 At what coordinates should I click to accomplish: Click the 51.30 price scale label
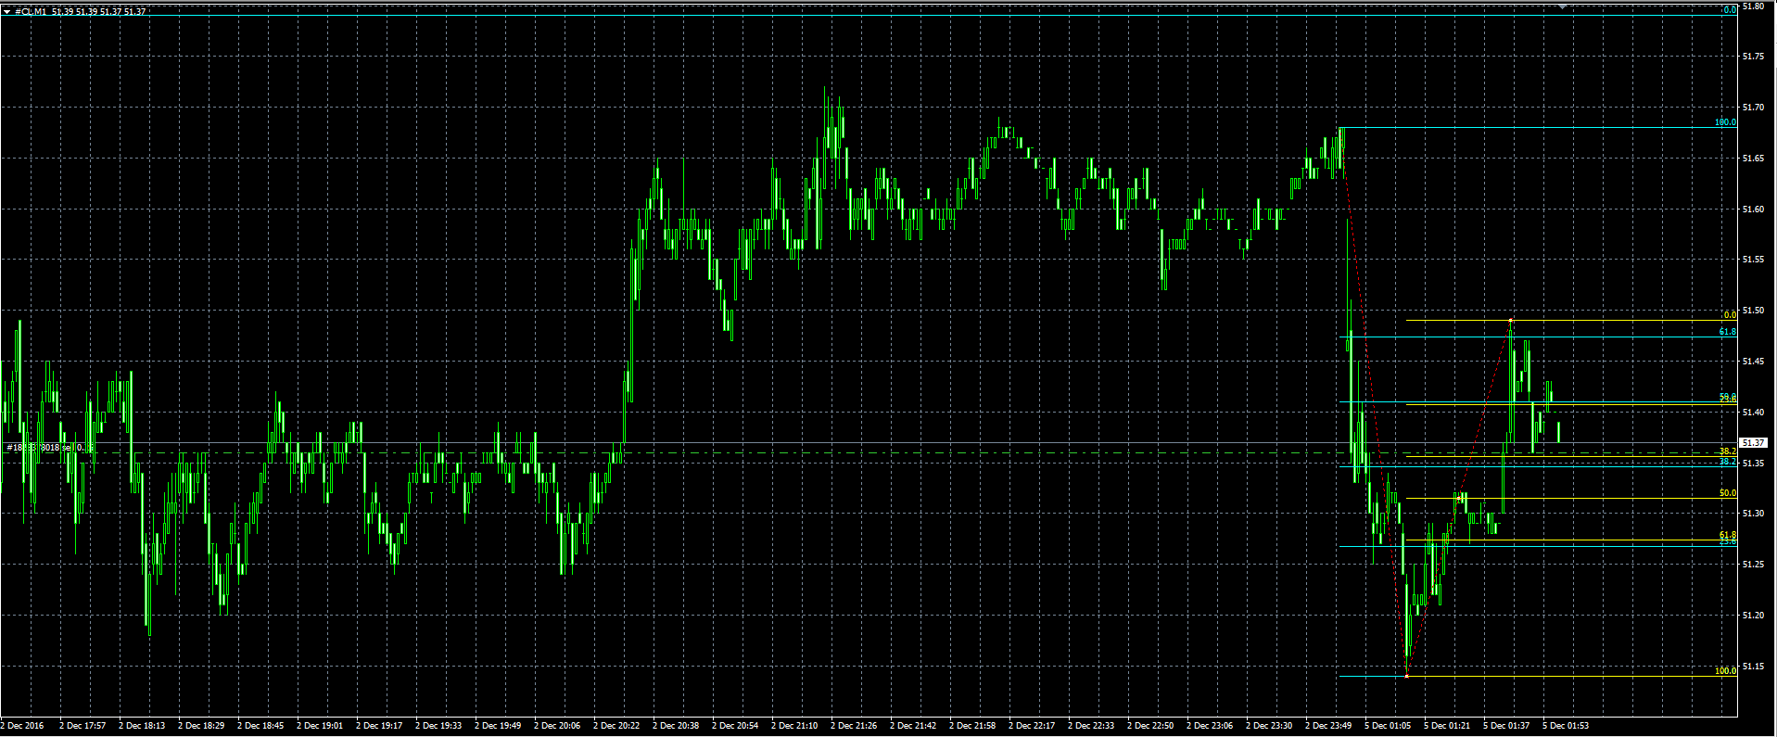click(1753, 514)
